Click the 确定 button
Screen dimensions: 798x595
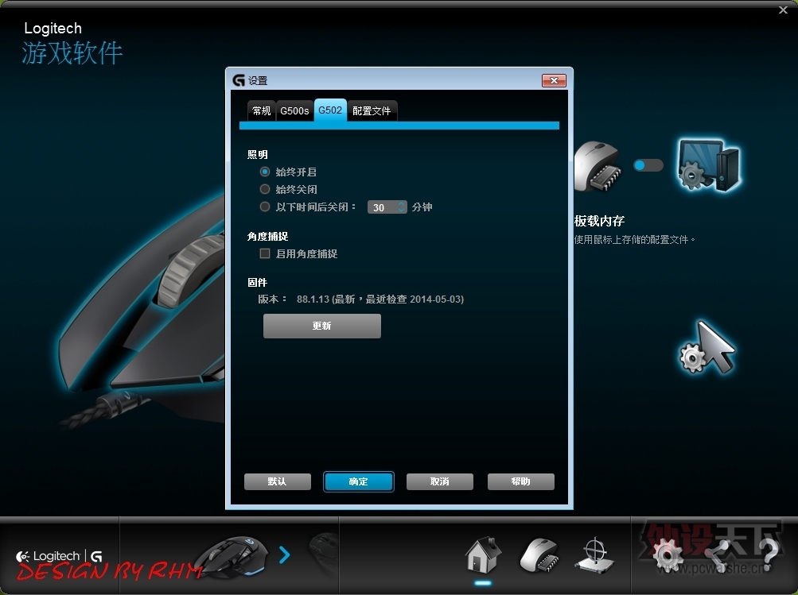(358, 481)
